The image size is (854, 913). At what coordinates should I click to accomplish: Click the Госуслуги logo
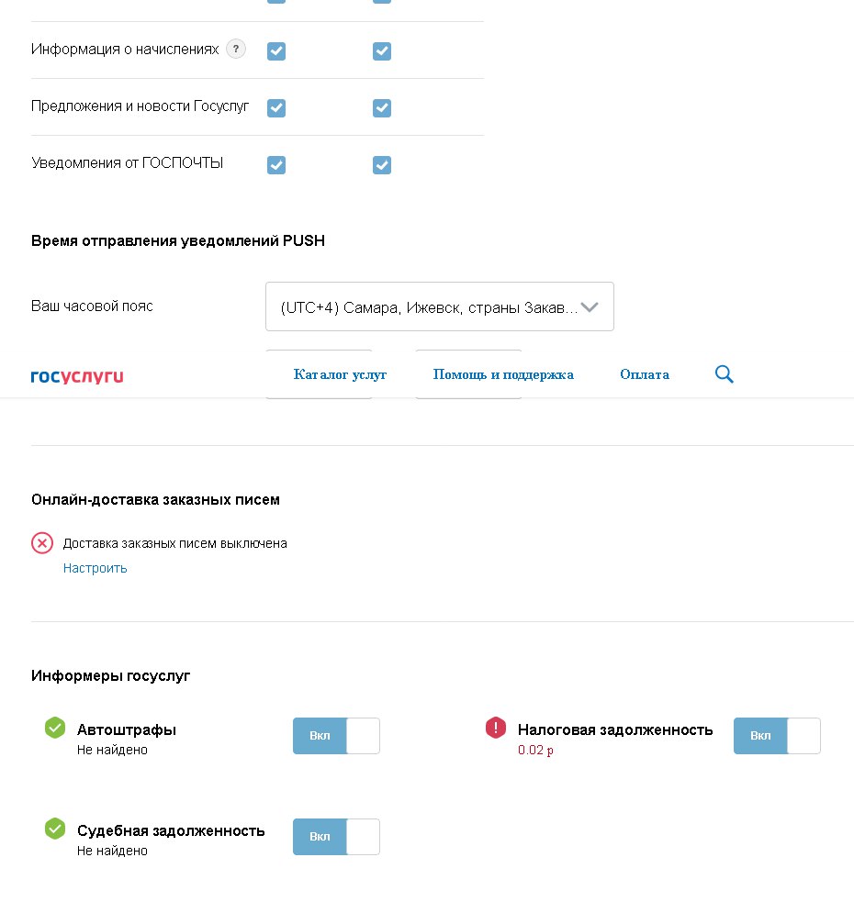pos(77,376)
